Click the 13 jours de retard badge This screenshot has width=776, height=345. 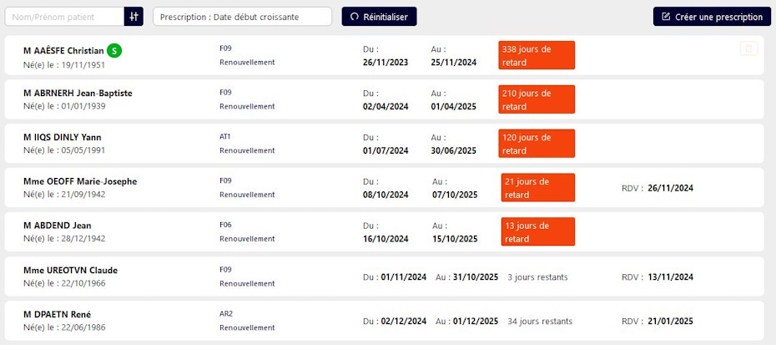click(x=538, y=232)
